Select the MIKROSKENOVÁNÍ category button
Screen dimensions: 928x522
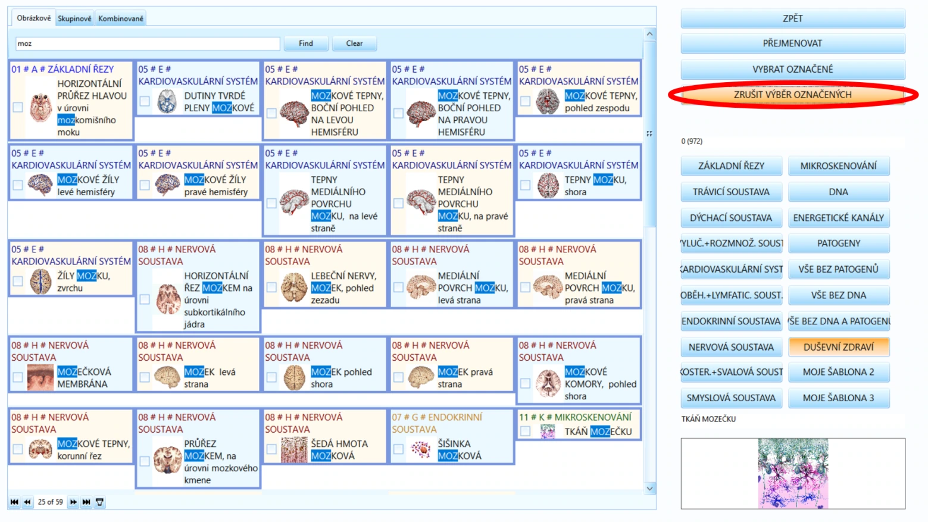(839, 166)
